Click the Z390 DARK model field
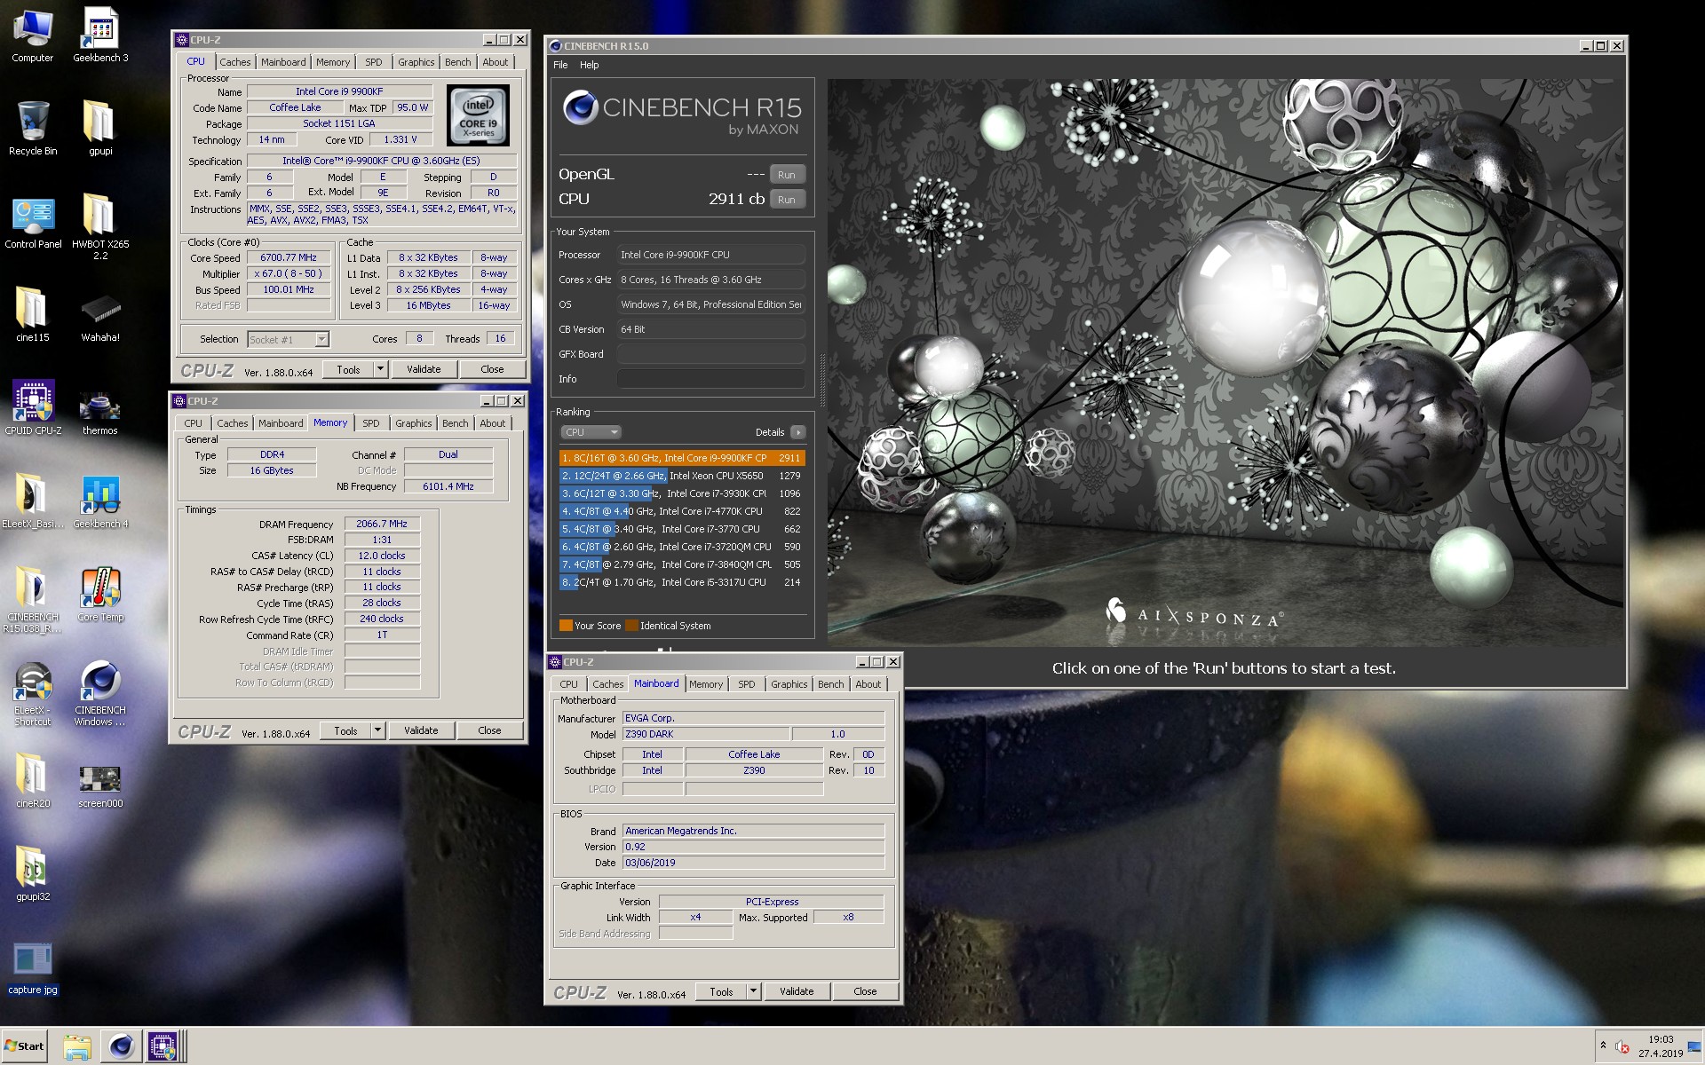This screenshot has width=1705, height=1065. click(x=705, y=734)
